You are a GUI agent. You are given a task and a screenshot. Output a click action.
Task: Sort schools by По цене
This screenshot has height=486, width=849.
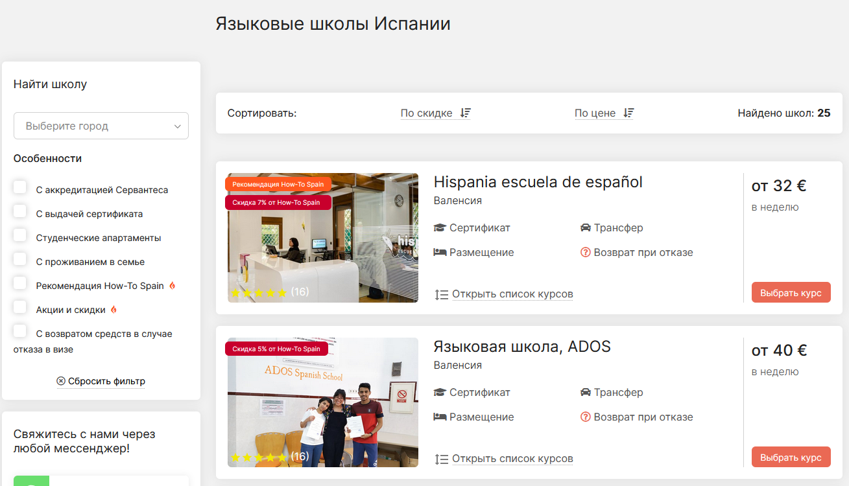595,113
